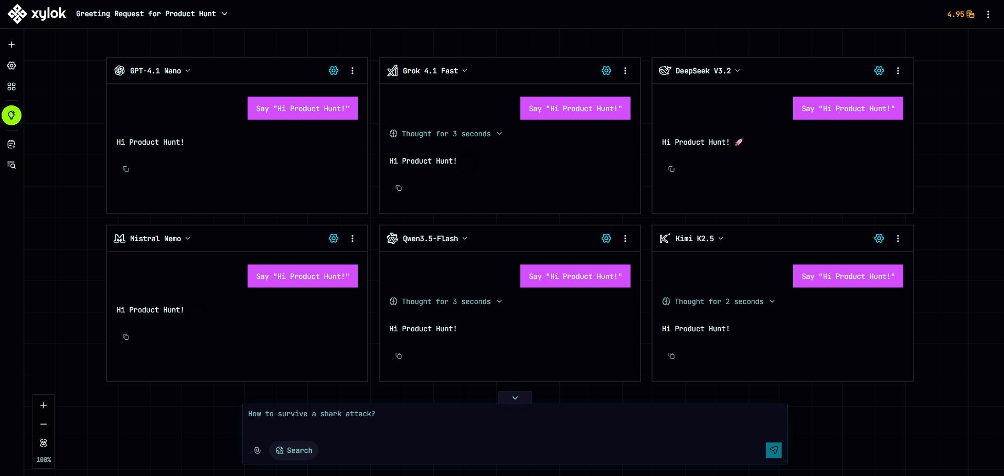Open more options for Mistral Nemo panel

(353, 239)
